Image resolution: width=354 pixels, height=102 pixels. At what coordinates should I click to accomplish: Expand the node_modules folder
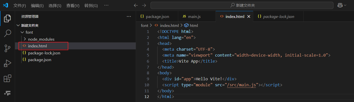click(x=25, y=39)
